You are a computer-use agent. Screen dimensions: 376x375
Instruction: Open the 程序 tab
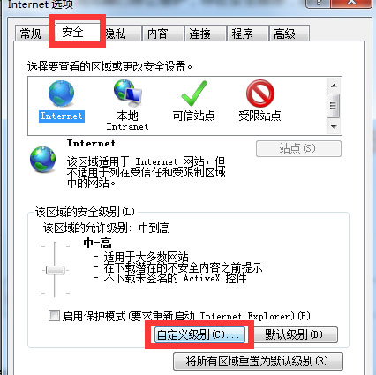coord(248,34)
